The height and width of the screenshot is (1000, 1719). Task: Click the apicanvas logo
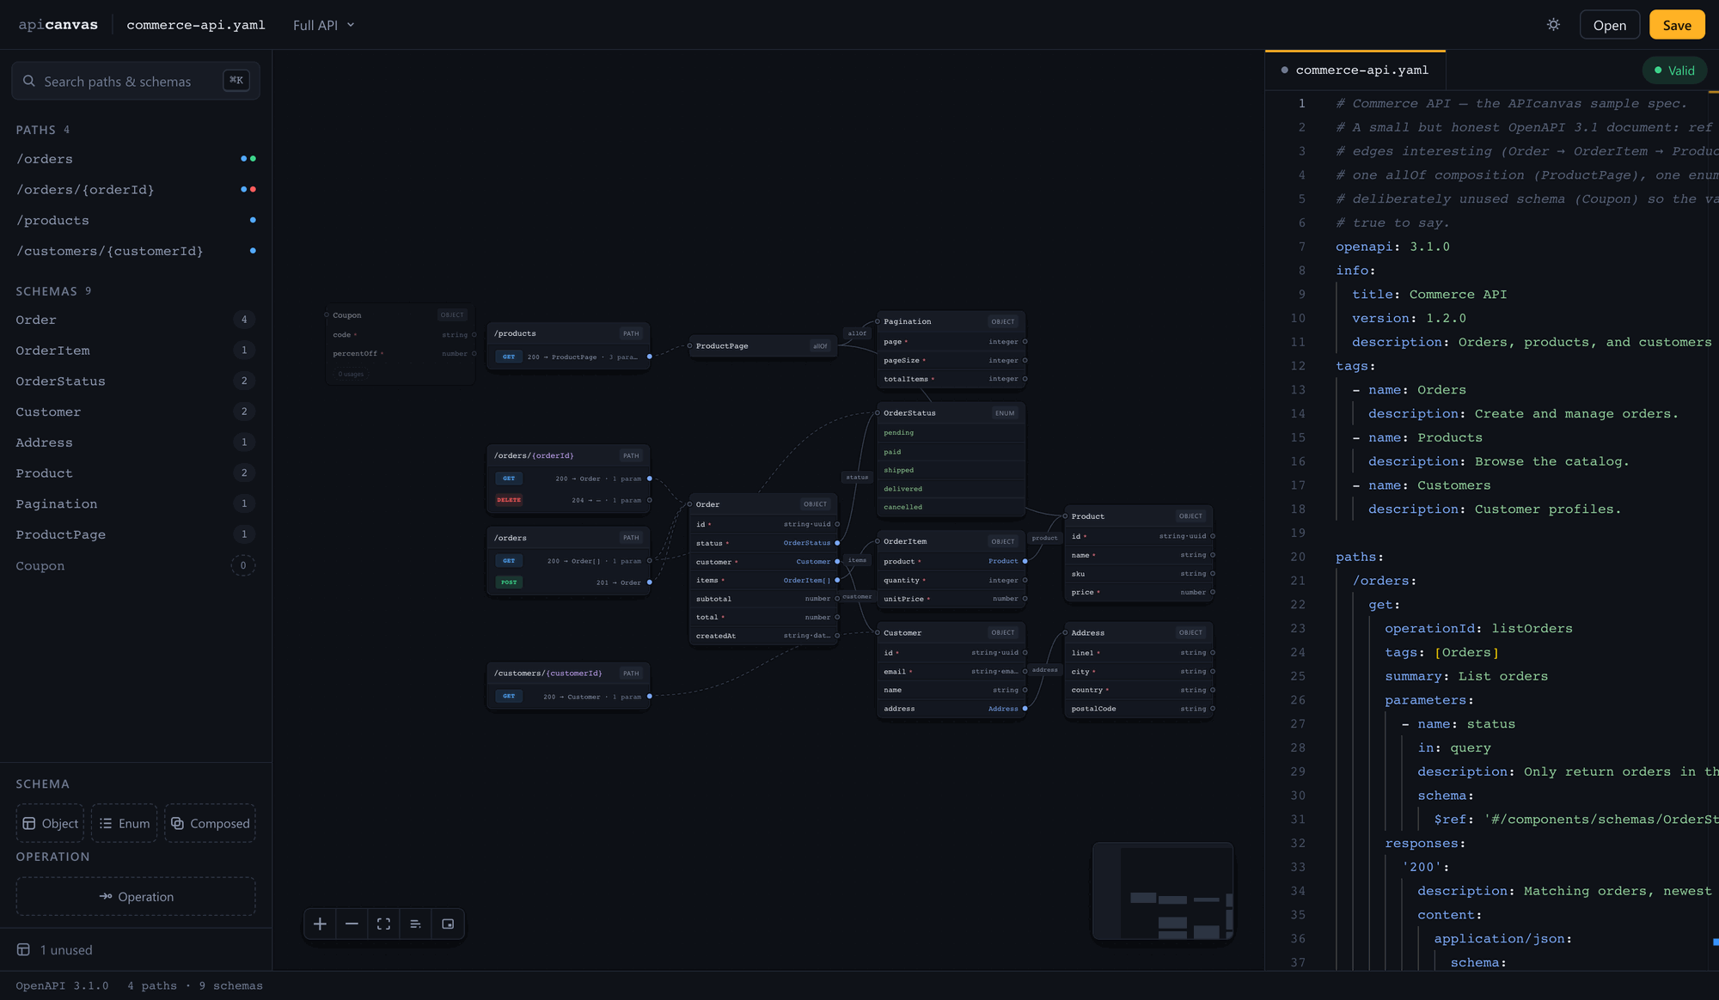[x=58, y=25]
